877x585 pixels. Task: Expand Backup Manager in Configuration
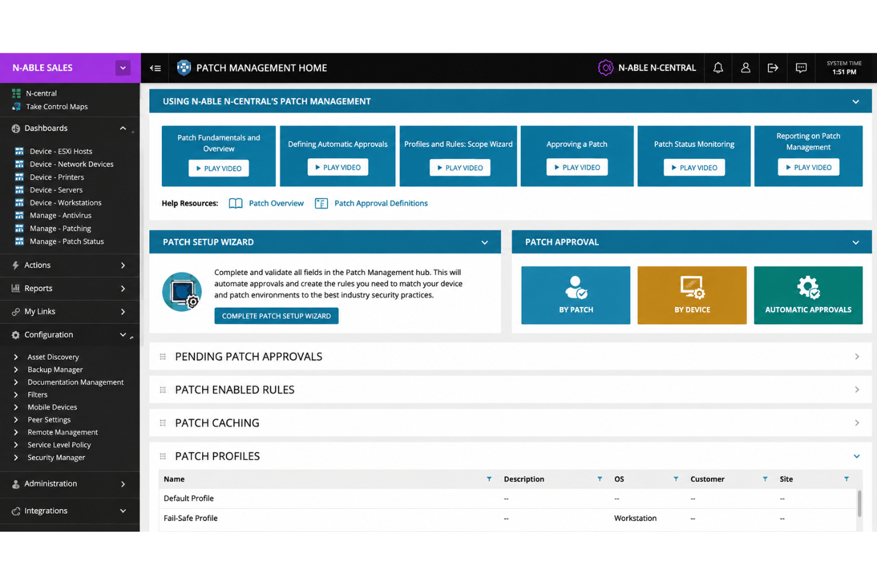[x=16, y=370]
